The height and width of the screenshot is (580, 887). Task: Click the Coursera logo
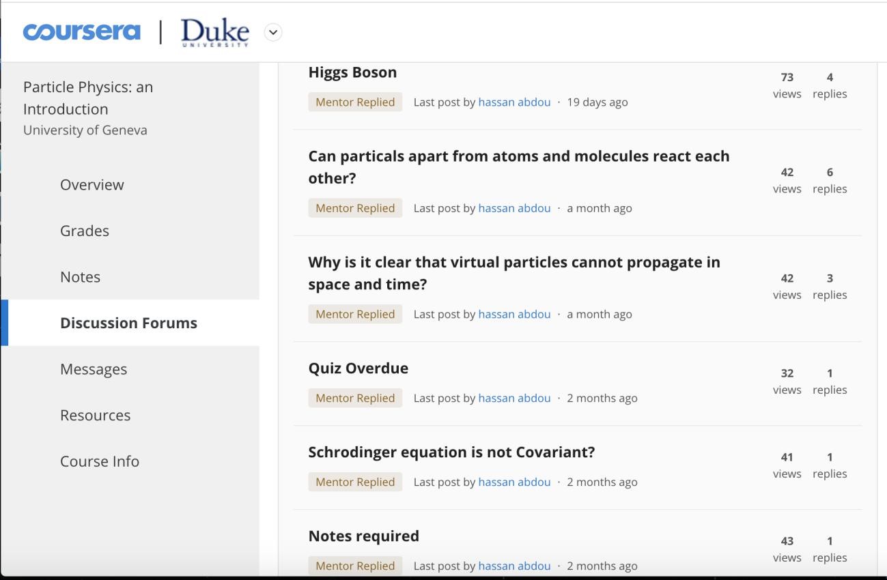click(81, 31)
